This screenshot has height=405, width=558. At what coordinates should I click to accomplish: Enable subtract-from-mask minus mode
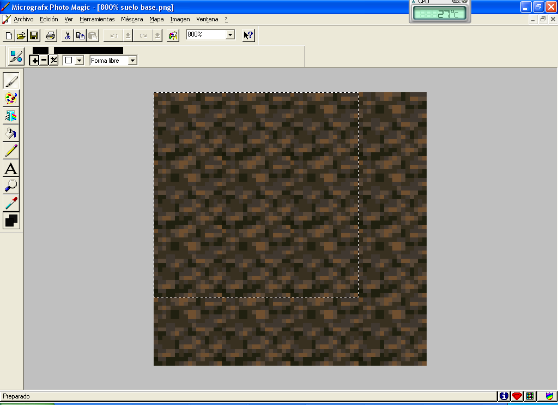pyautogui.click(x=44, y=60)
